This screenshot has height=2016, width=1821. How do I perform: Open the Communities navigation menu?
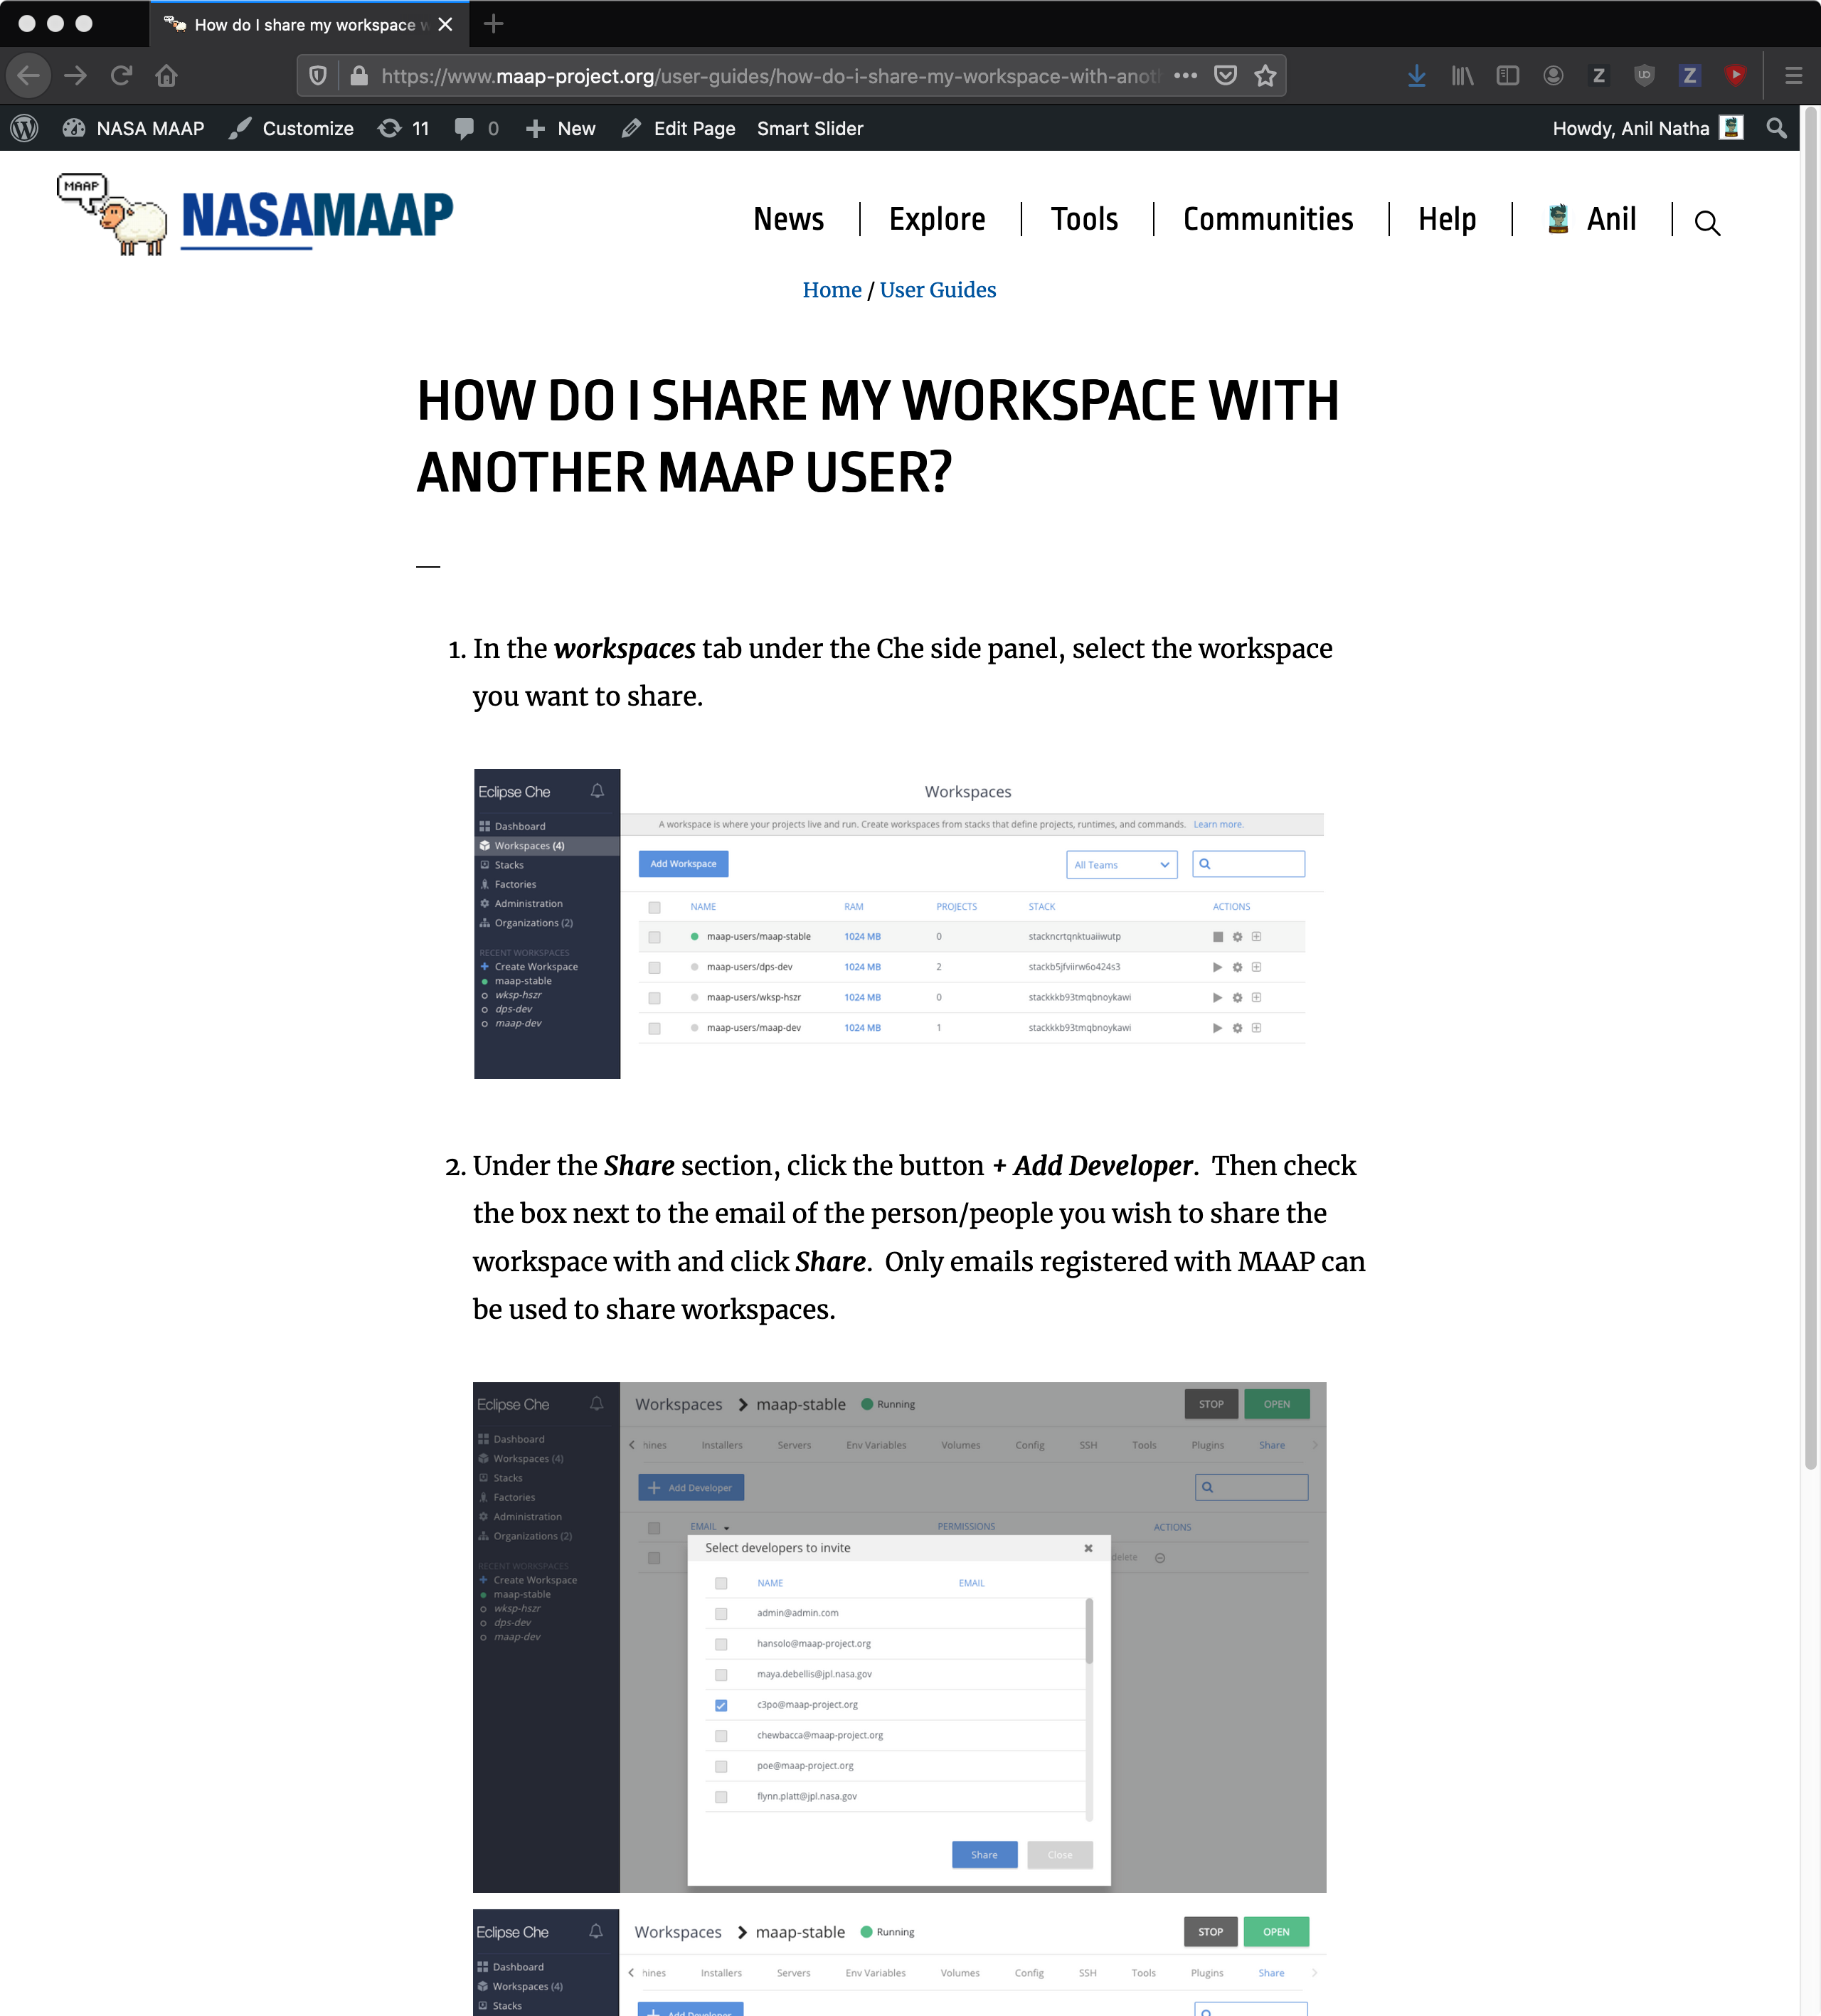[1268, 219]
